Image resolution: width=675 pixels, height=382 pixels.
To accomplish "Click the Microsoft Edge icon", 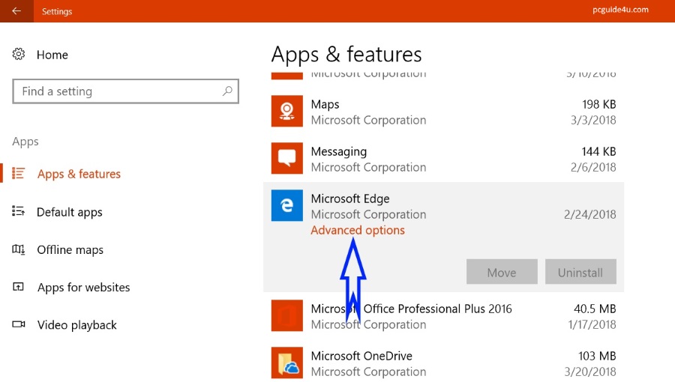I will 286,206.
